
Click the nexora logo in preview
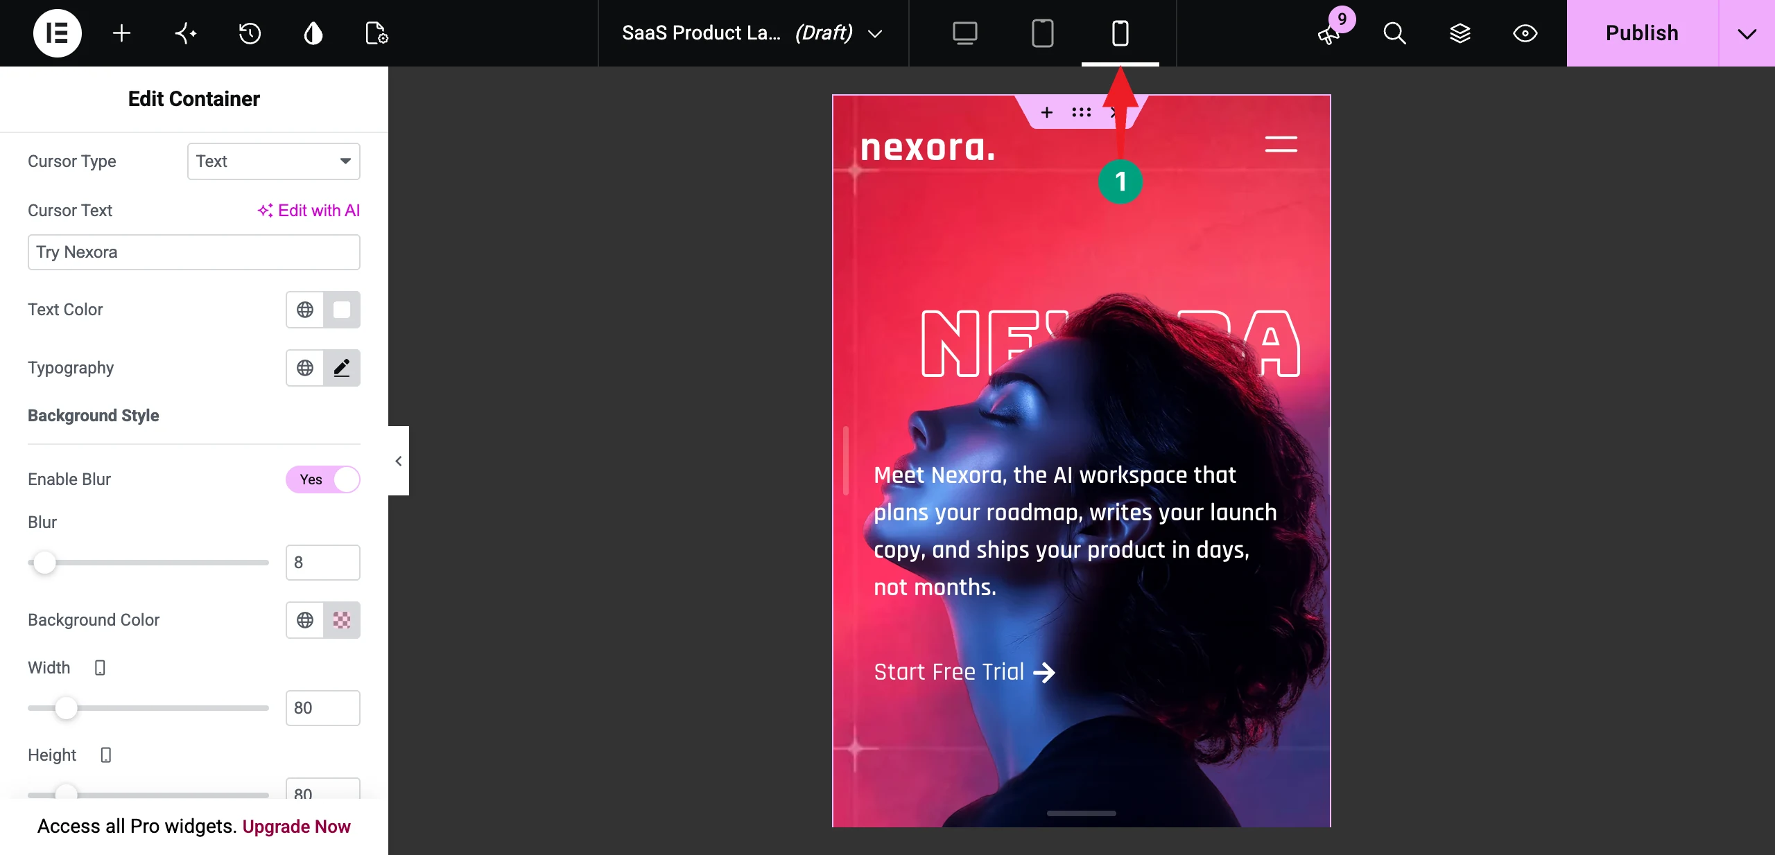(x=927, y=148)
